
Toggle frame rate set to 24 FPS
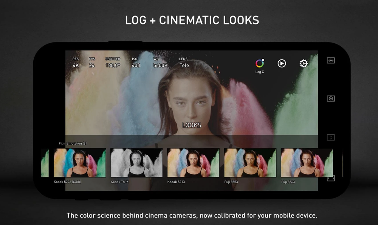92,63
